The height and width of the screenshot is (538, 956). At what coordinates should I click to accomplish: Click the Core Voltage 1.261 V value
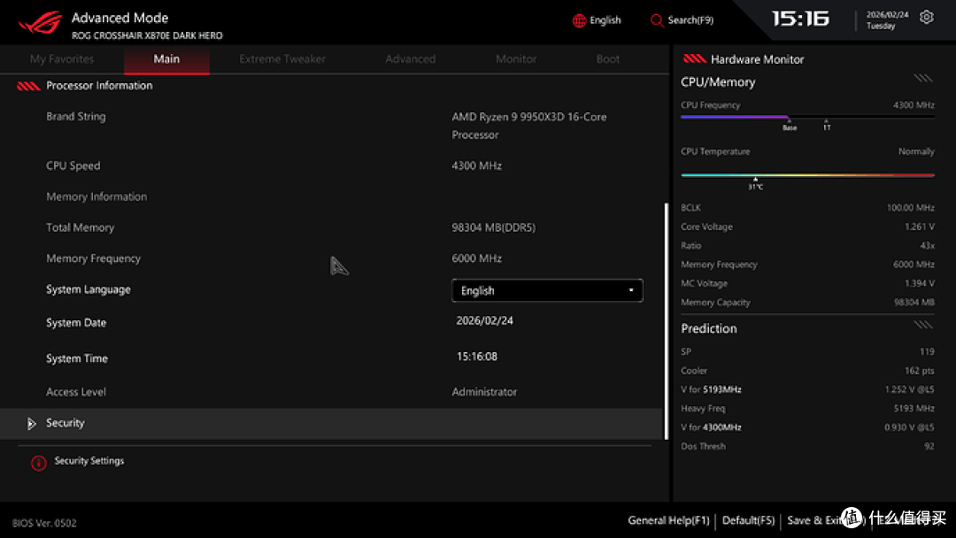click(920, 227)
